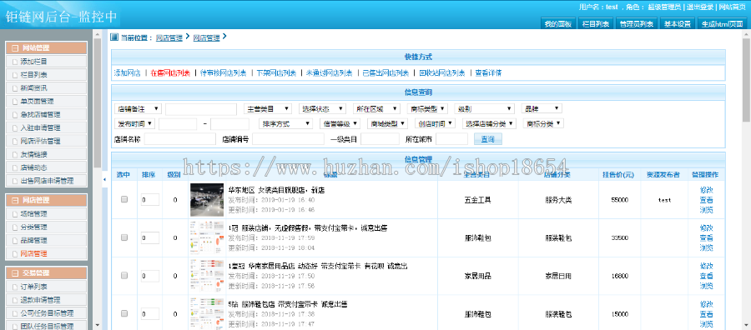Click the 退出登录 link
This screenshot has width=751, height=330.
pyautogui.click(x=699, y=7)
